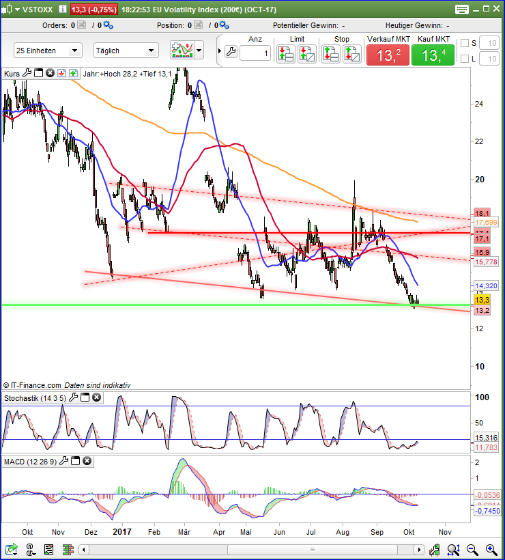Open the add indicators button

coord(182,50)
